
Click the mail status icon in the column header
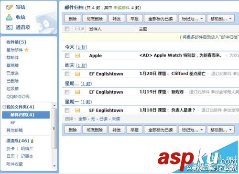(77, 29)
